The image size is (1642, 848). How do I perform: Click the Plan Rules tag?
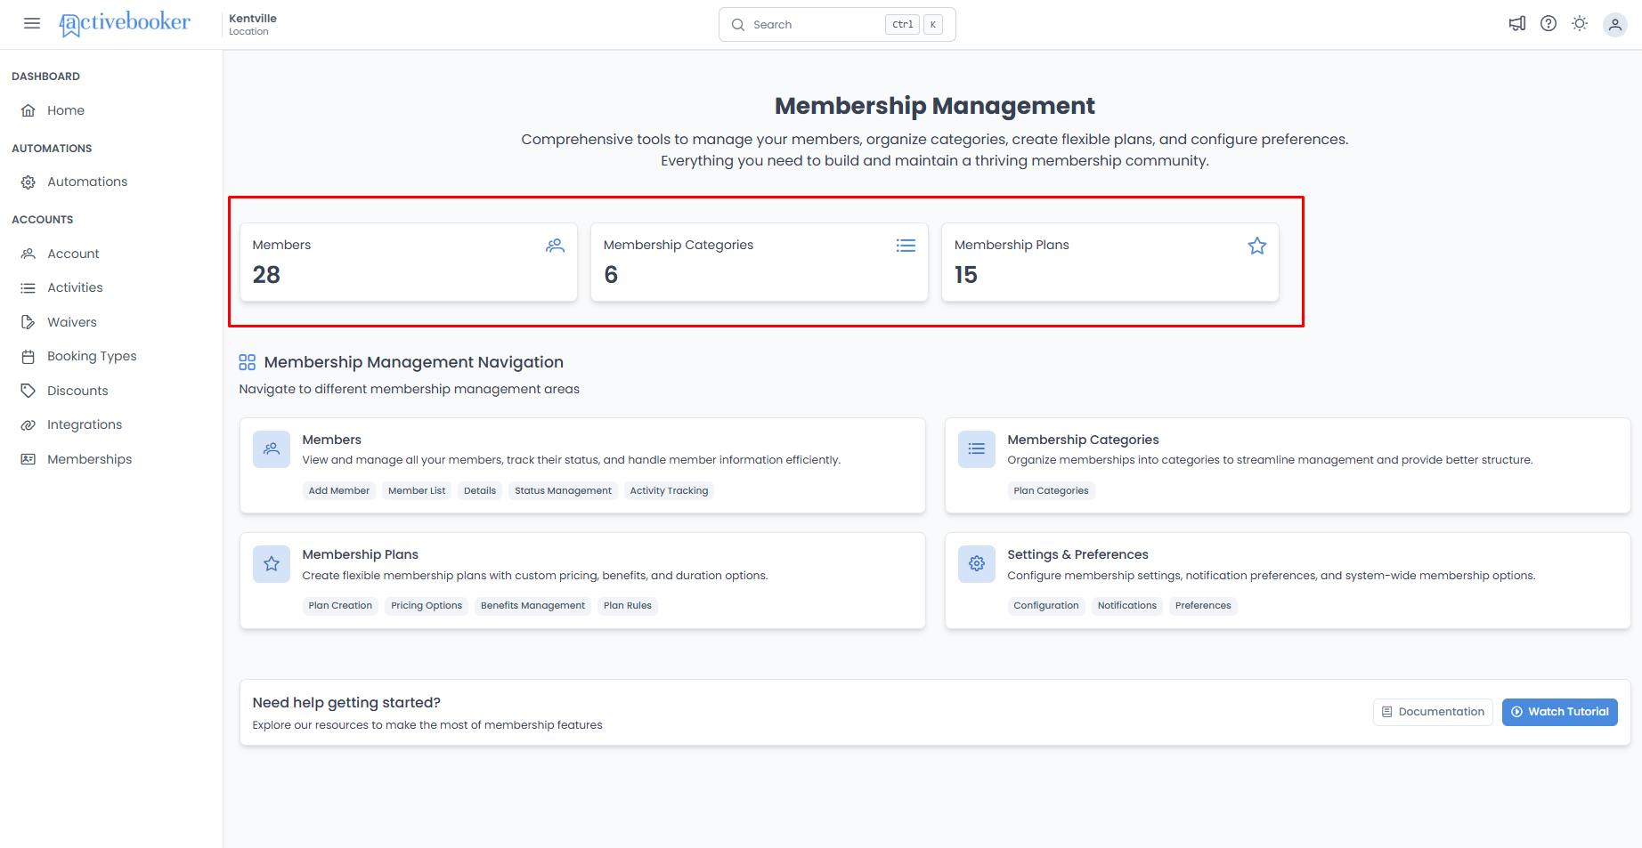pyautogui.click(x=628, y=605)
